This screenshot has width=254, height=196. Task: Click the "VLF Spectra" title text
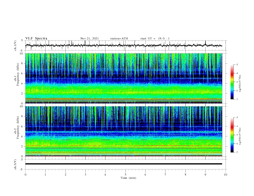[x=36, y=38]
